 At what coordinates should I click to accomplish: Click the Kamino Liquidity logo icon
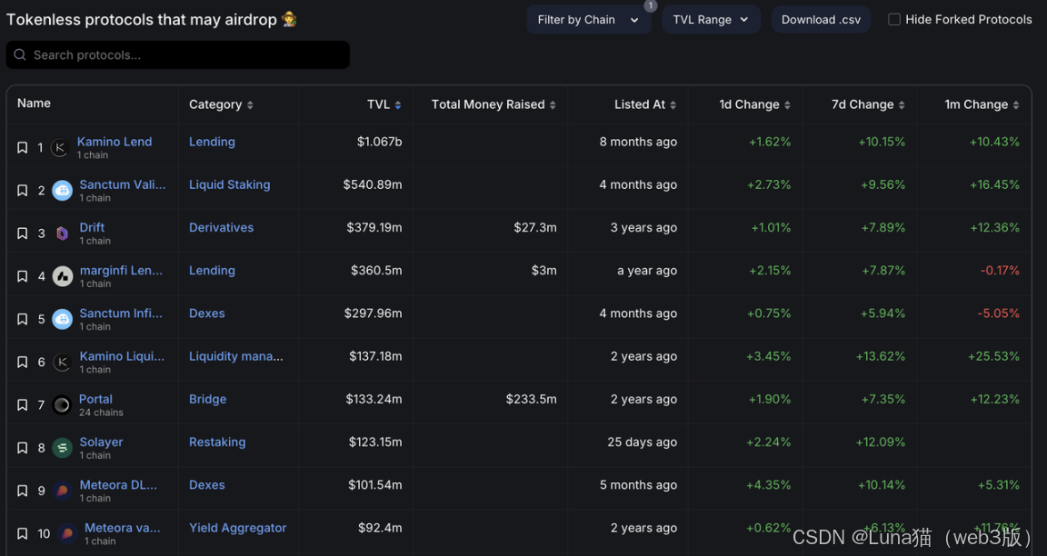(62, 362)
